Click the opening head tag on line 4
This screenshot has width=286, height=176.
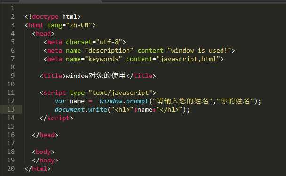point(43,33)
